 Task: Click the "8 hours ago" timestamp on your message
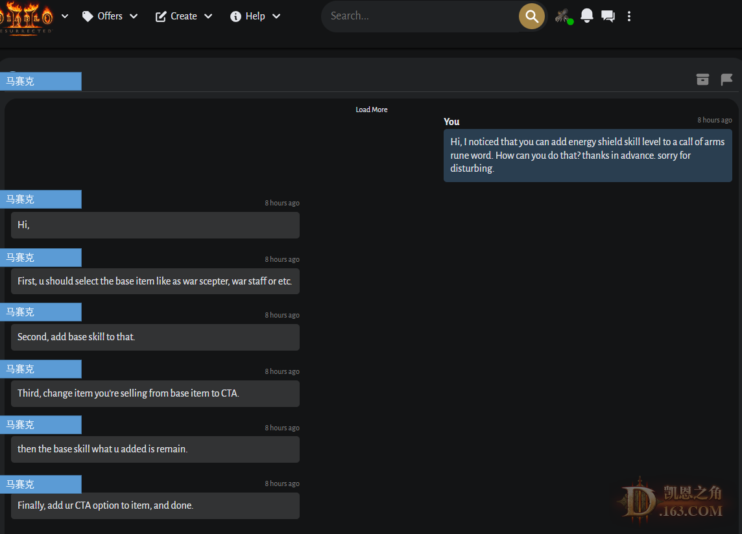[715, 120]
